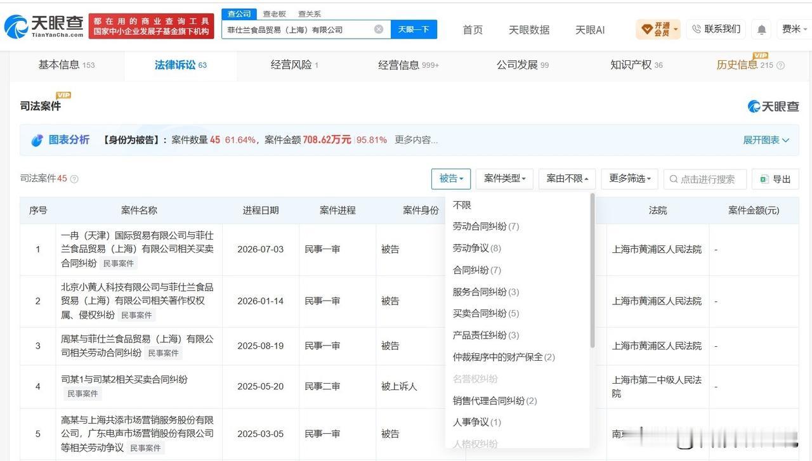Image resolution: width=812 pixels, height=461 pixels.
Task: Select the 查老板 search mode tab
Action: [x=275, y=14]
